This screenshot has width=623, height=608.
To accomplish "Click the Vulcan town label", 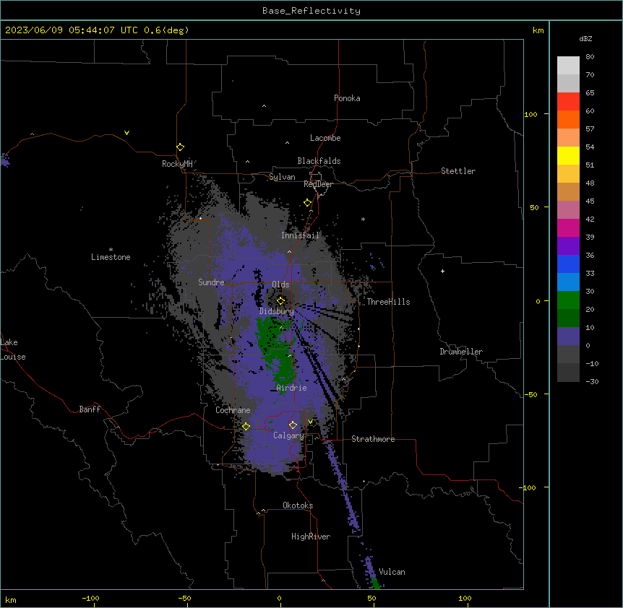I will click(x=392, y=572).
